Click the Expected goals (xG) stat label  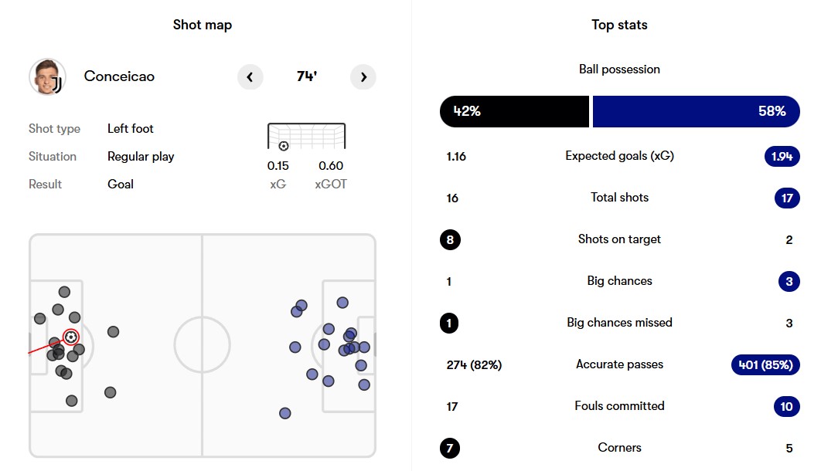click(x=619, y=156)
